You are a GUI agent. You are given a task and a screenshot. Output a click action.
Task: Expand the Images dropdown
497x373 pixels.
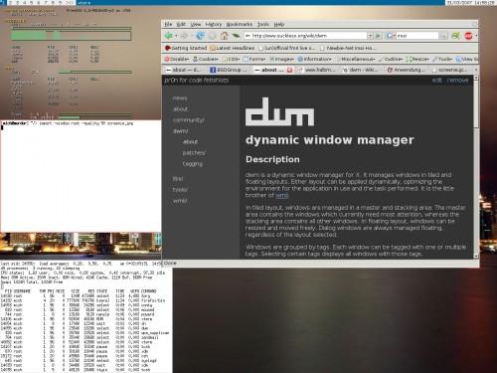(281, 59)
